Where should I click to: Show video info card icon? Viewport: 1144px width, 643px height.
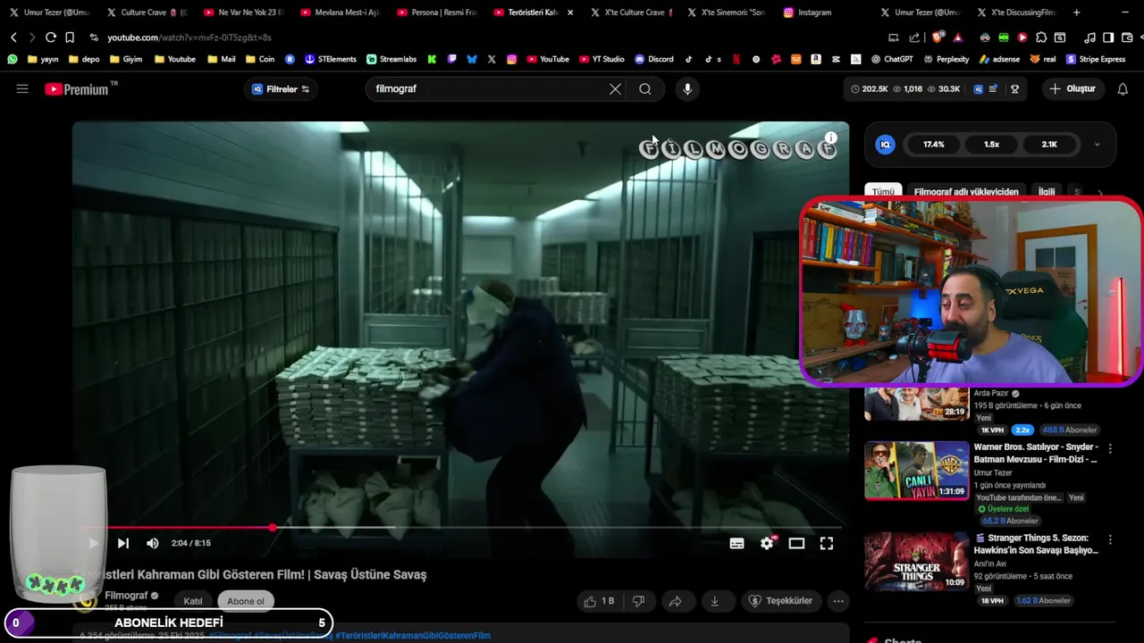830,138
